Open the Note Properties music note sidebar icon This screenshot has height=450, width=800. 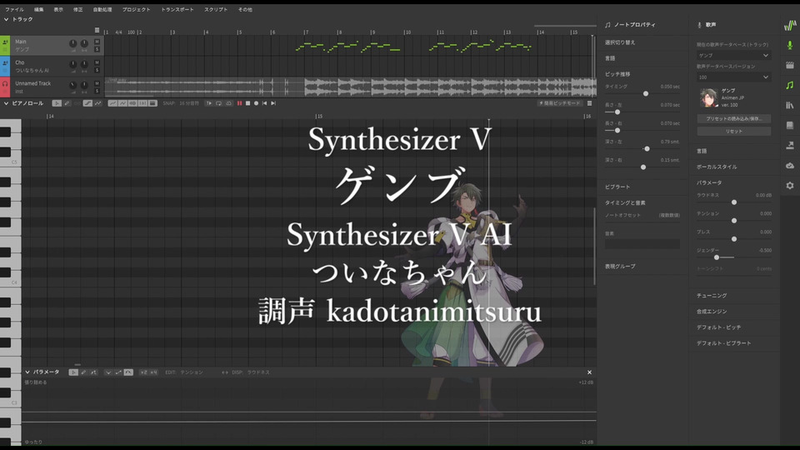tap(789, 85)
